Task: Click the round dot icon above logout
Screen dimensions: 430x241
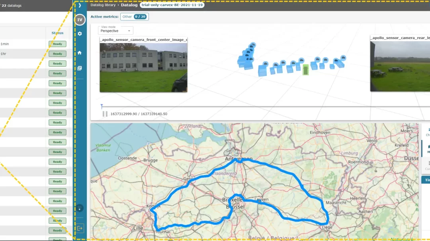Action: 80,208
